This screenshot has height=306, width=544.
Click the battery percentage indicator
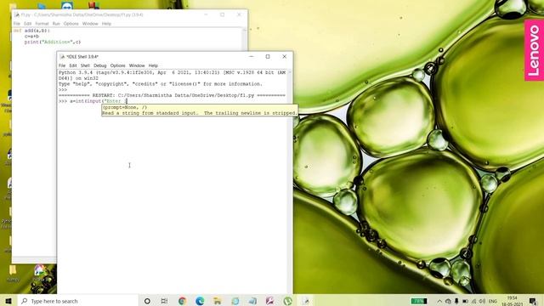pos(419,301)
